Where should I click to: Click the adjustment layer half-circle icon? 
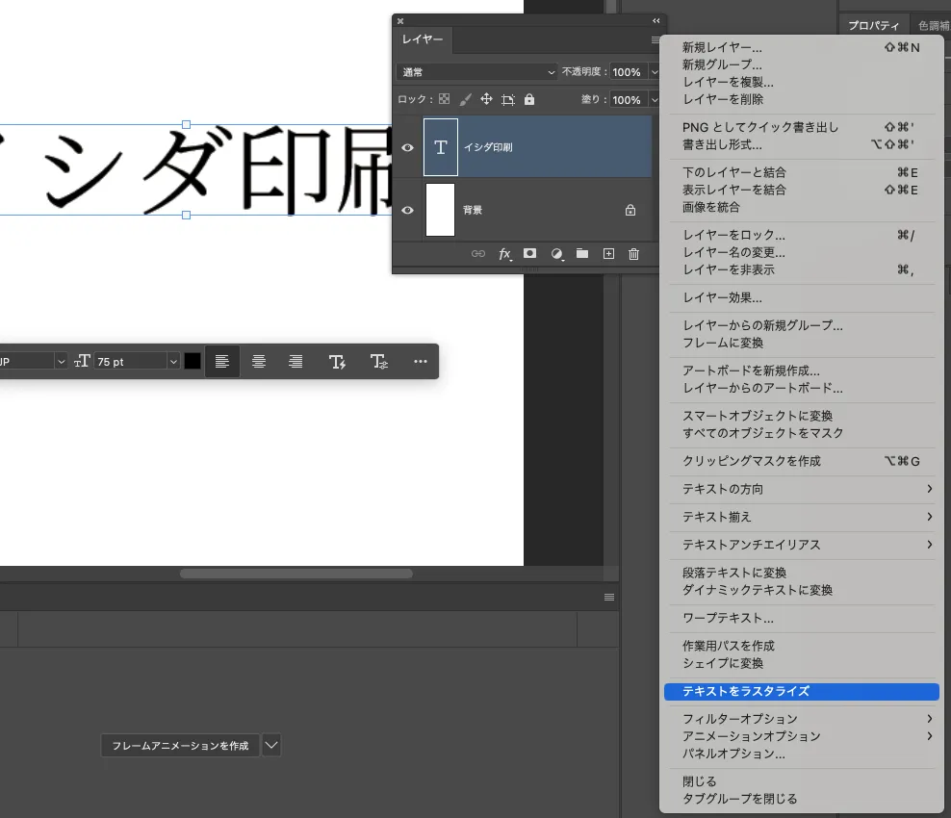[556, 254]
